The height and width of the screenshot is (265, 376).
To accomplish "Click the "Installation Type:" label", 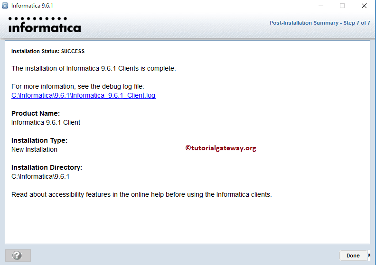I will pyautogui.click(x=39, y=140).
